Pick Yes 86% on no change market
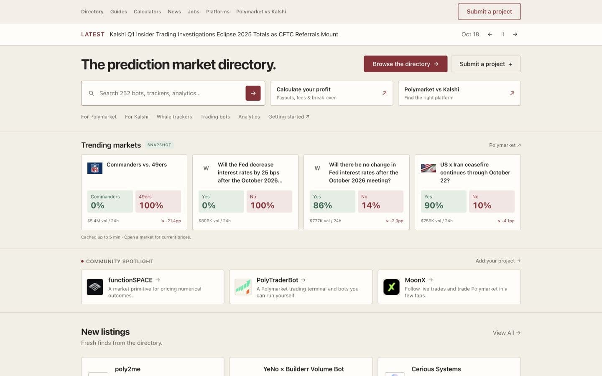Screen dimensions: 602x376 (332, 201)
